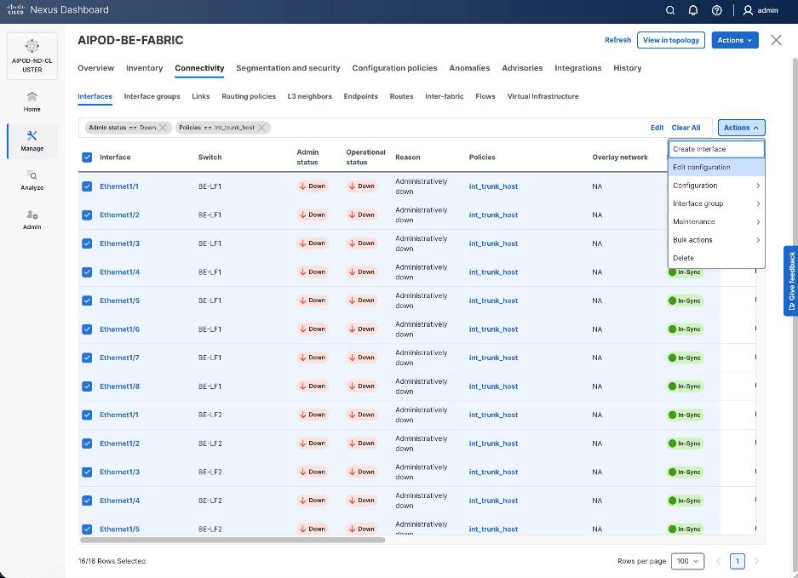Screen dimensions: 798x578
Task: Remove the Admin status == Down filter chip
Action: point(164,128)
